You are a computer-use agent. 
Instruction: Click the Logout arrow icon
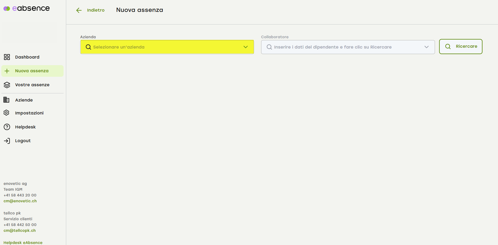coord(7,141)
